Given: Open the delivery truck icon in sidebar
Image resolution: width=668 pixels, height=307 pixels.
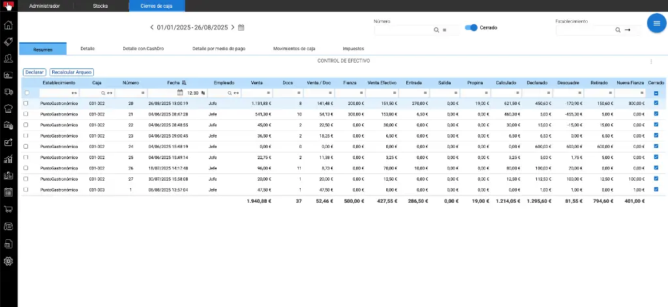Looking at the screenshot, I should pyautogui.click(x=8, y=92).
